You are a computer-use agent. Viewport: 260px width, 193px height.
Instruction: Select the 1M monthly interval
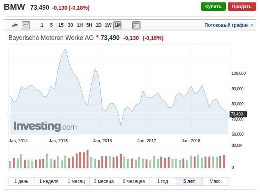point(117,25)
